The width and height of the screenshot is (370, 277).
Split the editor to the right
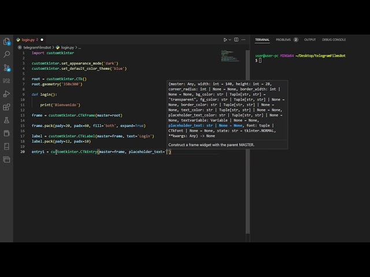236,40
